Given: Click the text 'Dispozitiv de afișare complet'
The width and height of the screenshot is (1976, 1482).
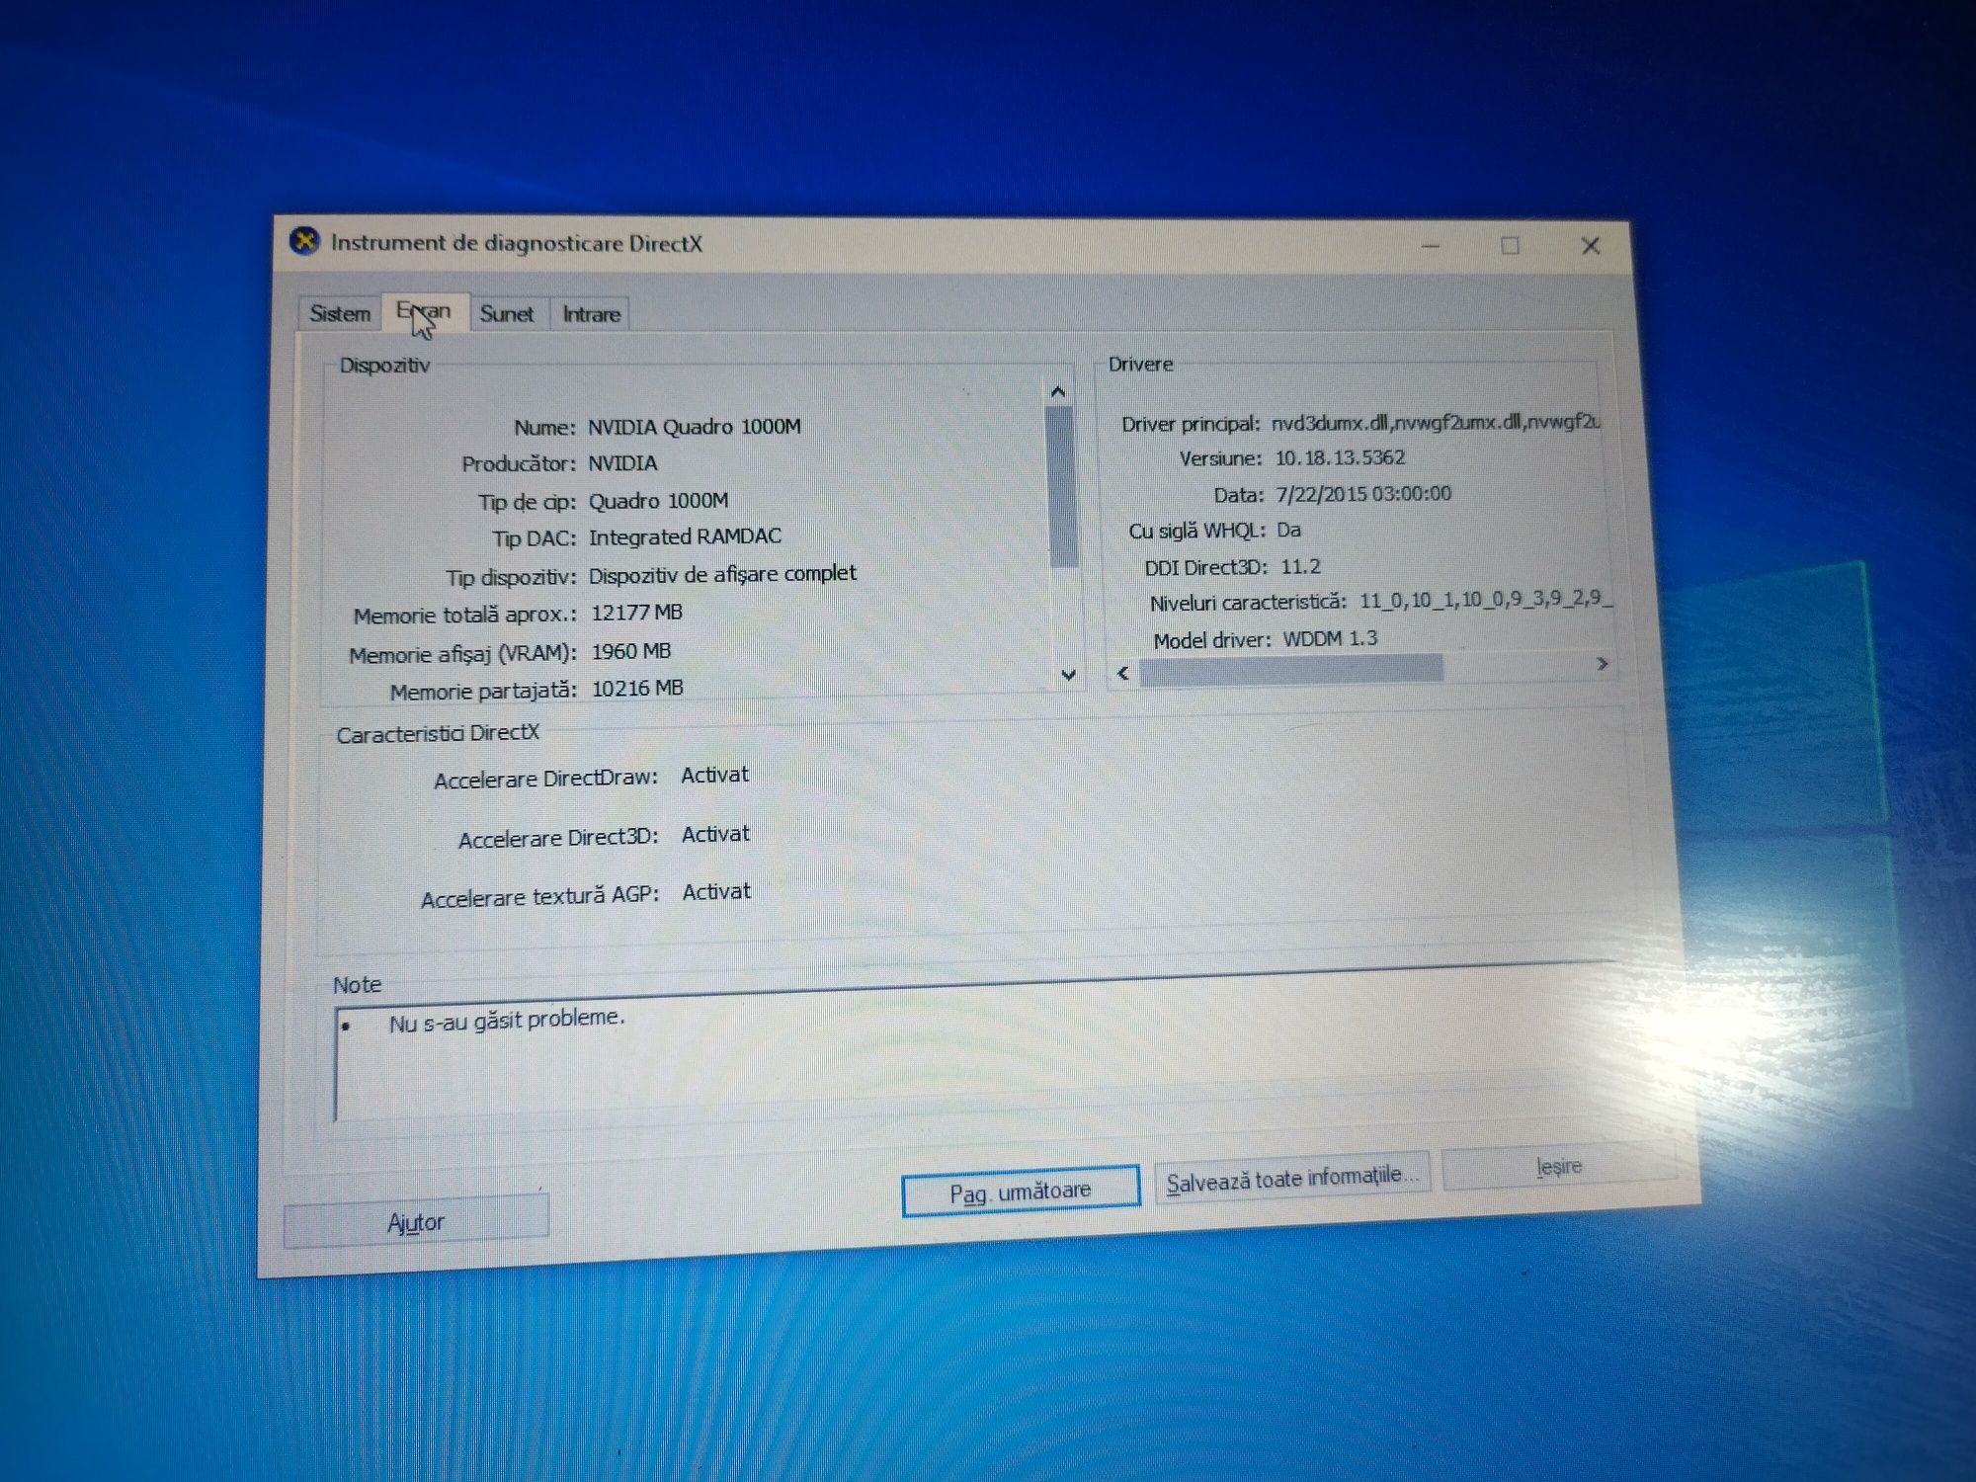Looking at the screenshot, I should coord(722,574).
